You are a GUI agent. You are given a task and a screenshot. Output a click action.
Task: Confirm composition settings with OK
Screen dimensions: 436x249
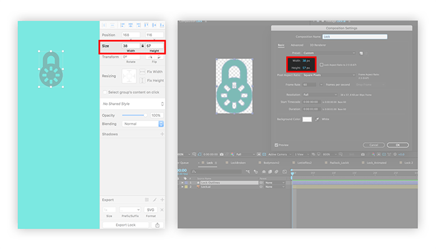click(x=397, y=145)
